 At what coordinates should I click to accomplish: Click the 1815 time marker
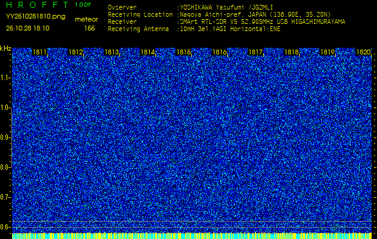point(183,52)
